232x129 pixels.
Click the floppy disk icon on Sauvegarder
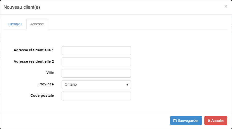tap(175, 120)
